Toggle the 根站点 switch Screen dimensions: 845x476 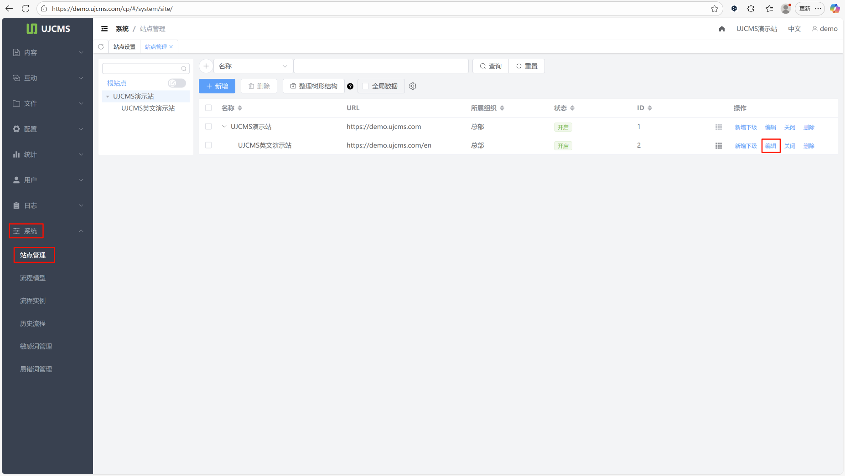click(176, 83)
